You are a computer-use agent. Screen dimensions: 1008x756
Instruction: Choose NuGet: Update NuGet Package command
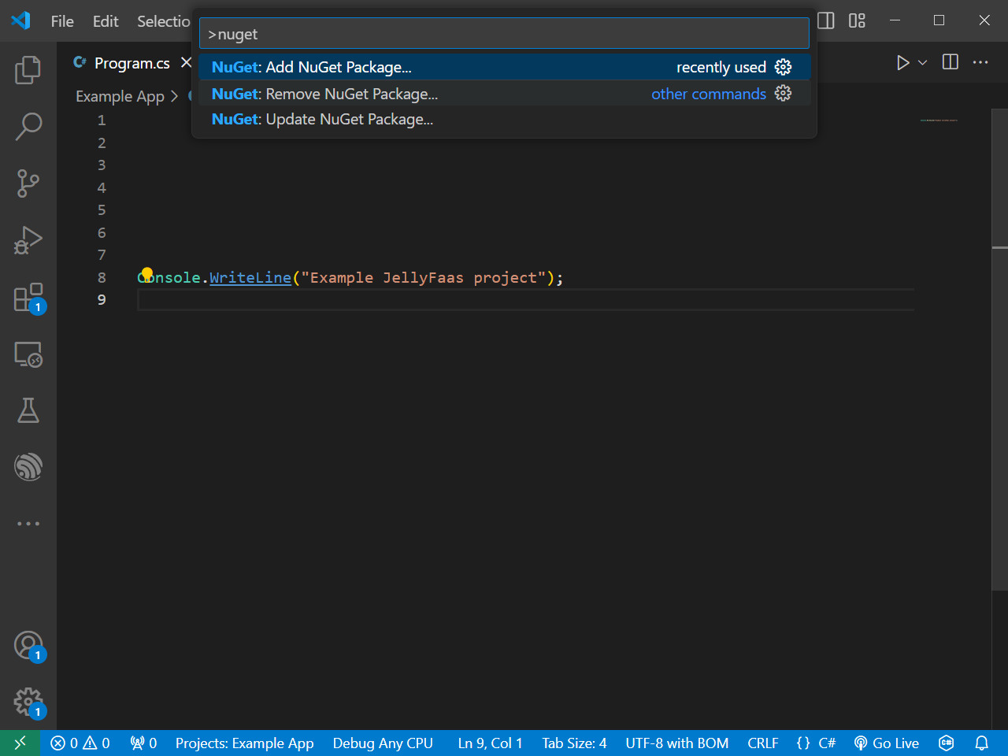click(504, 119)
